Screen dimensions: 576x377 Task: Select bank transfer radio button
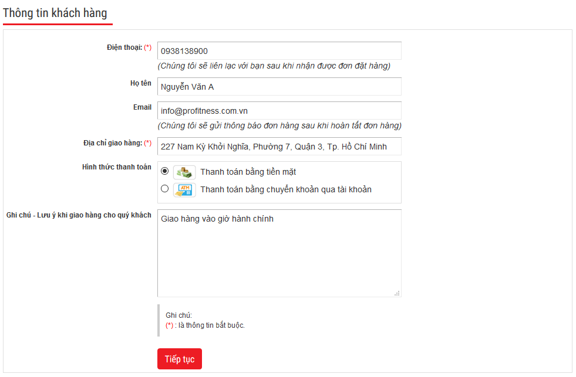164,189
